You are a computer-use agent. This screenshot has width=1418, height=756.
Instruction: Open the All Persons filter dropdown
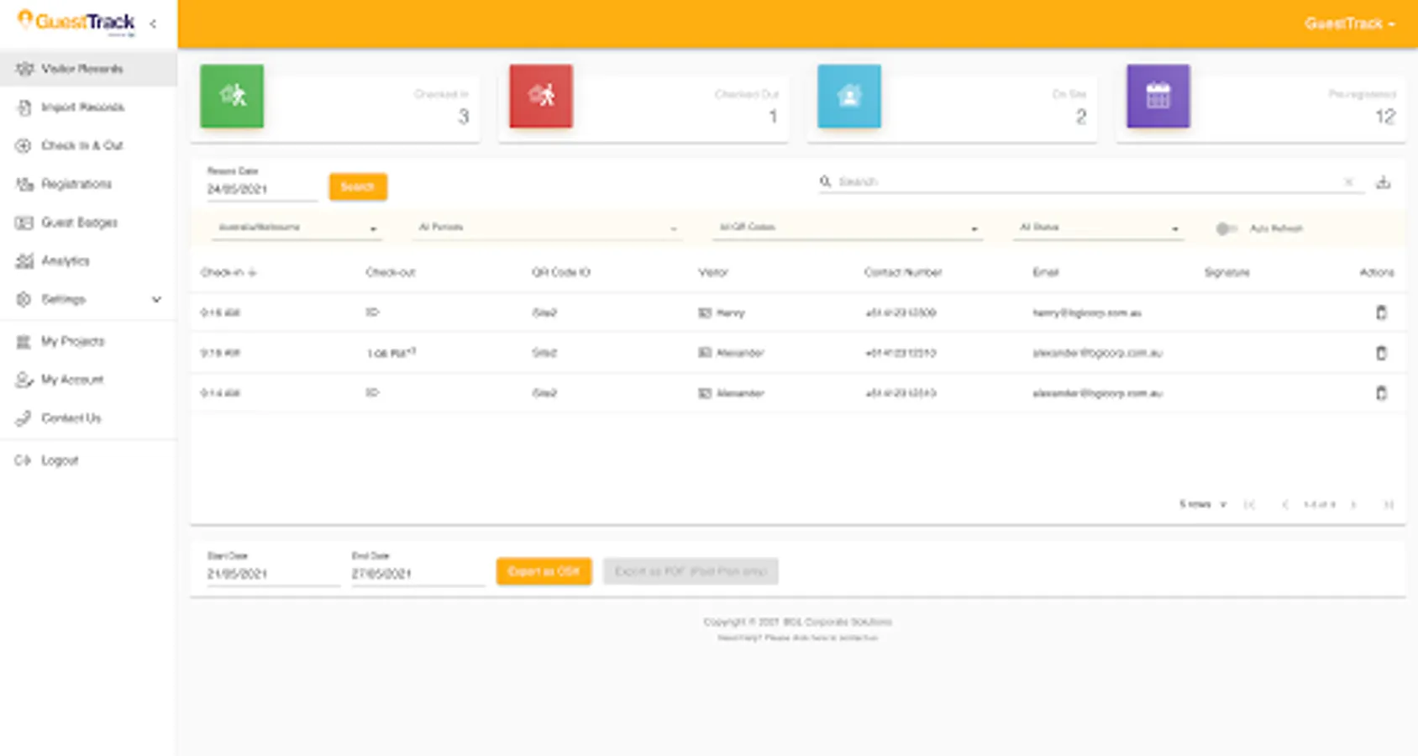tap(547, 228)
